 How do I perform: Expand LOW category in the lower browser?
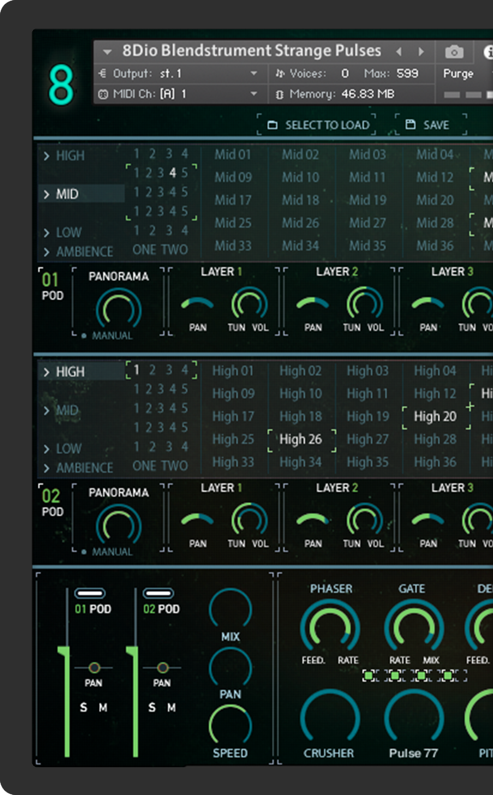[x=63, y=448]
